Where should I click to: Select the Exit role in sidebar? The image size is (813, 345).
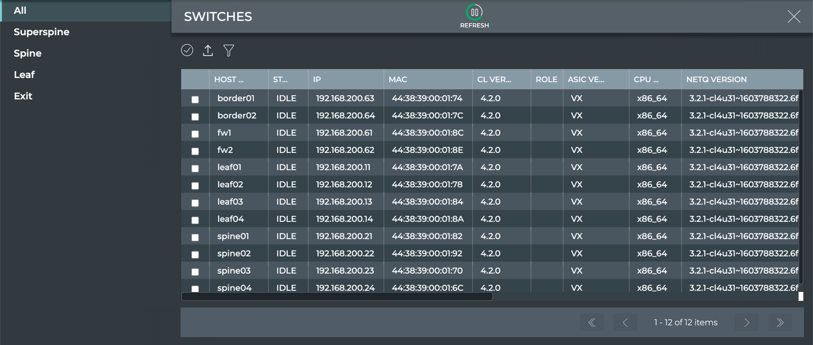(23, 96)
